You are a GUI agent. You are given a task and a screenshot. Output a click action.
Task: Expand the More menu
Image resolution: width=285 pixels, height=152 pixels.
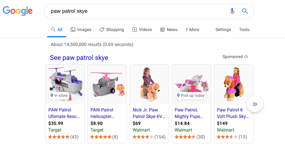pyautogui.click(x=192, y=30)
